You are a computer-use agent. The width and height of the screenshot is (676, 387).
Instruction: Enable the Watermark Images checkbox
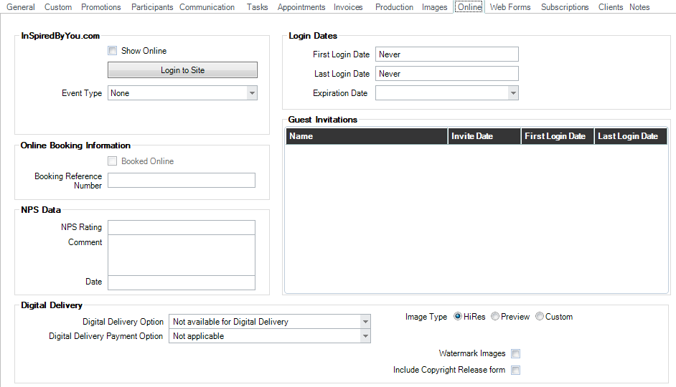tap(515, 353)
